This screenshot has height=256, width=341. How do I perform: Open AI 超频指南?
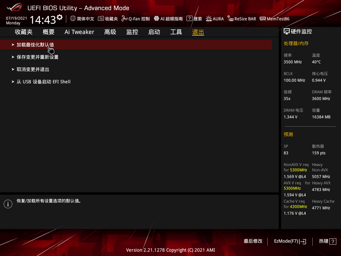tap(168, 19)
